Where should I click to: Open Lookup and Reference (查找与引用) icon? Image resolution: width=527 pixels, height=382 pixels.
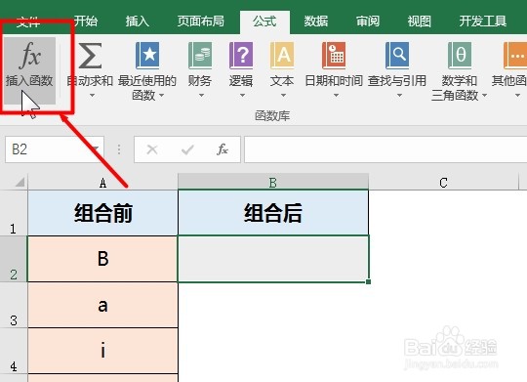pyautogui.click(x=397, y=55)
